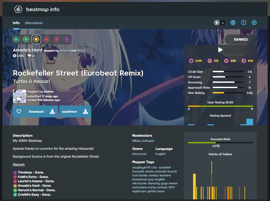270x201 pixels.
Task: Click the slider count icon by 278
Action: click(244, 61)
